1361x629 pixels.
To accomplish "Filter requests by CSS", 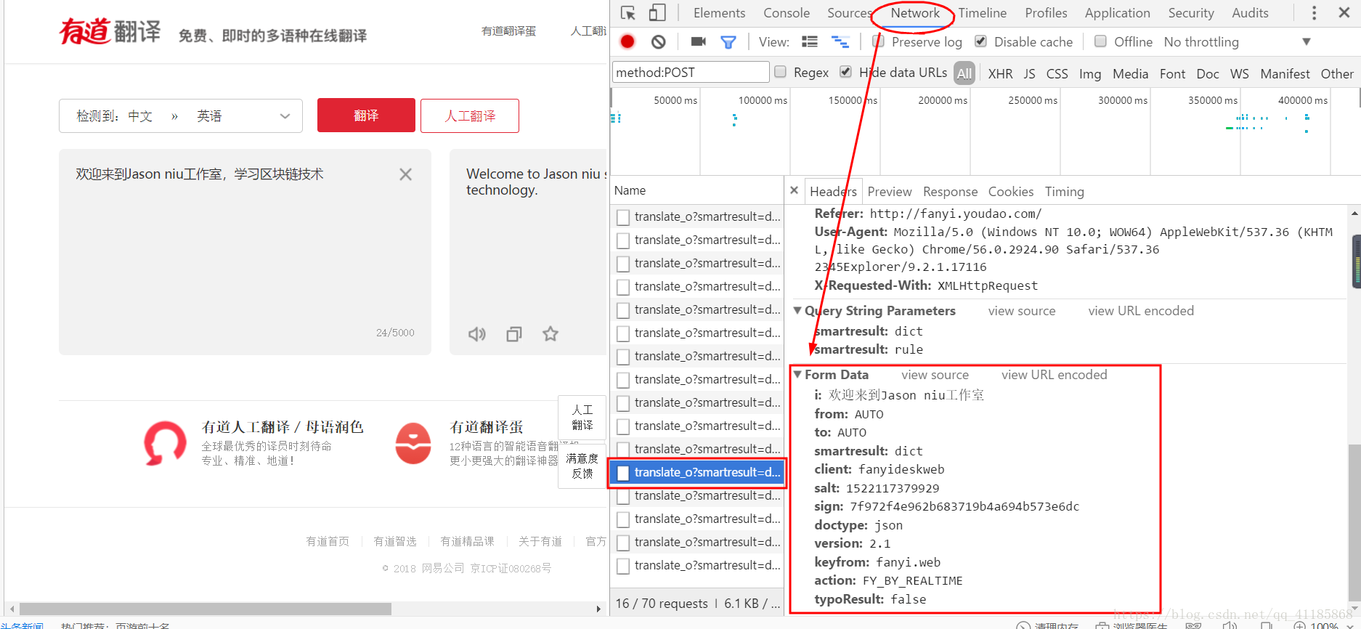I will pos(1057,73).
